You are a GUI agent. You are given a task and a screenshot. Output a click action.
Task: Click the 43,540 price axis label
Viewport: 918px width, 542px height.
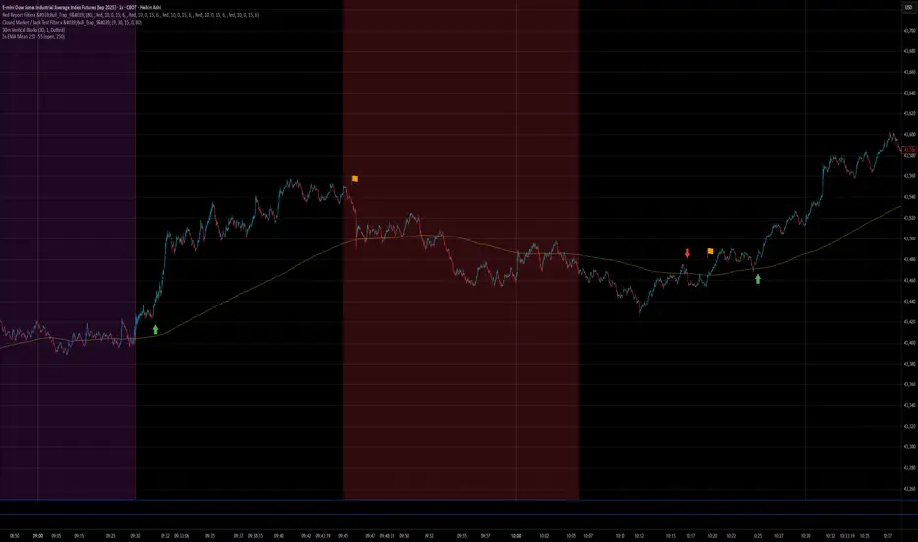[909, 197]
